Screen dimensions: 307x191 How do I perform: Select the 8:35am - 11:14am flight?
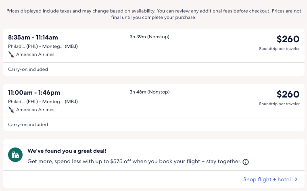coord(33,37)
